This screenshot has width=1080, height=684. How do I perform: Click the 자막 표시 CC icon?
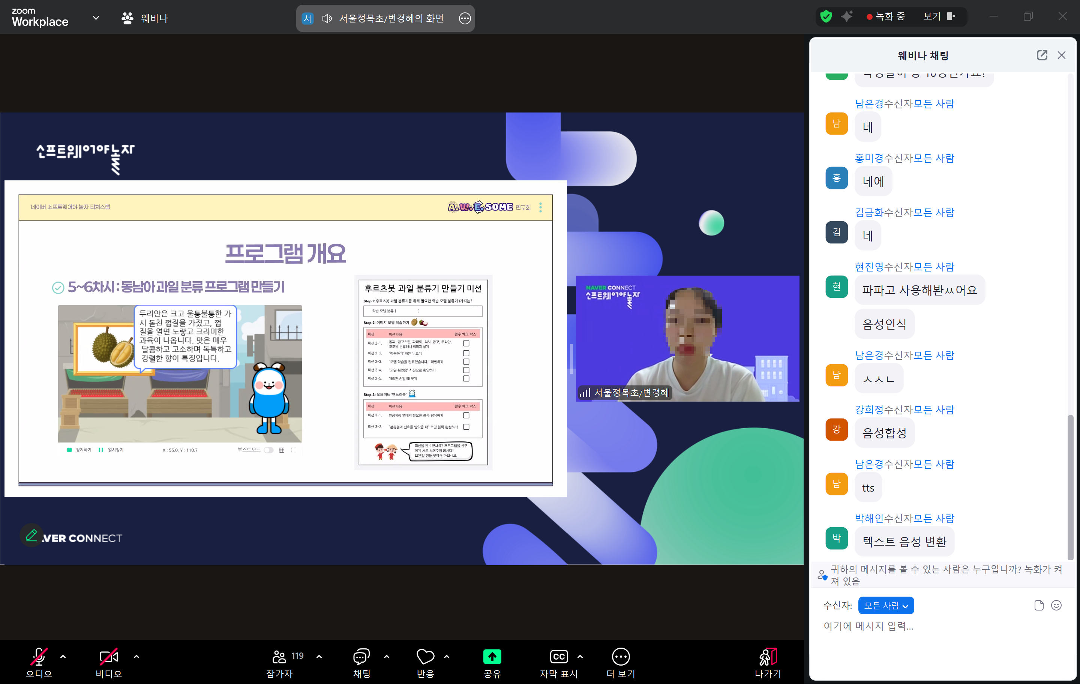pos(558,657)
